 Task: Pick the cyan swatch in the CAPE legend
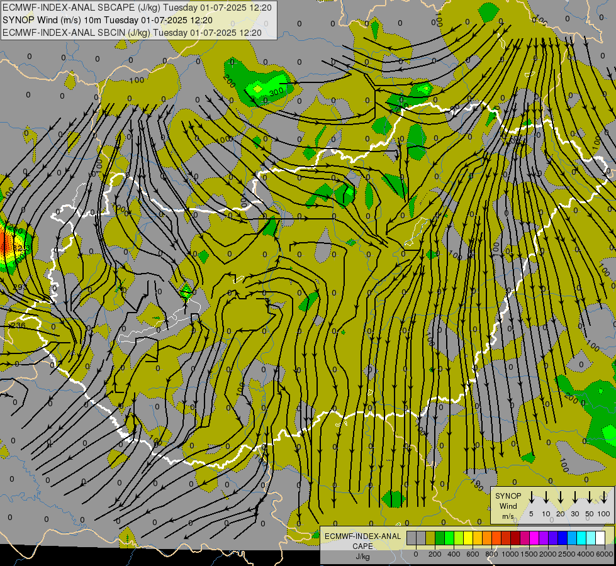pos(581,538)
